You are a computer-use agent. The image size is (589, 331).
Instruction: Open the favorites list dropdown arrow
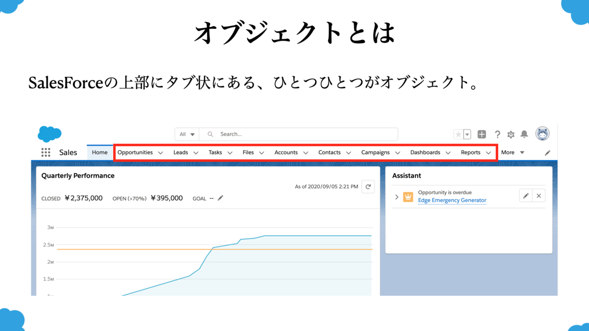pos(467,134)
